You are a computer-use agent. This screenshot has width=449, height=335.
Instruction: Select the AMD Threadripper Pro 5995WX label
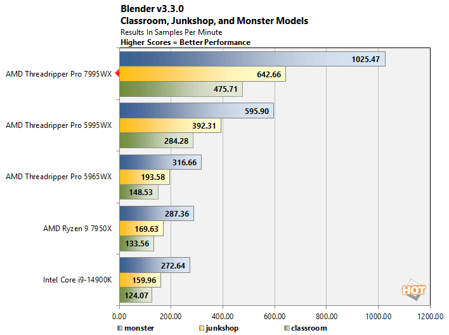59,125
